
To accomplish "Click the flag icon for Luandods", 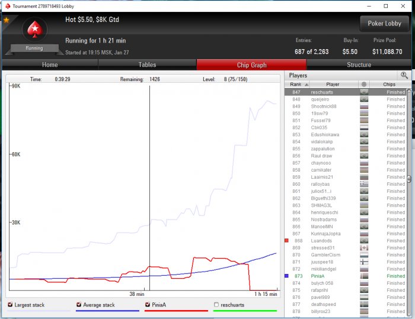I will click(x=364, y=241).
